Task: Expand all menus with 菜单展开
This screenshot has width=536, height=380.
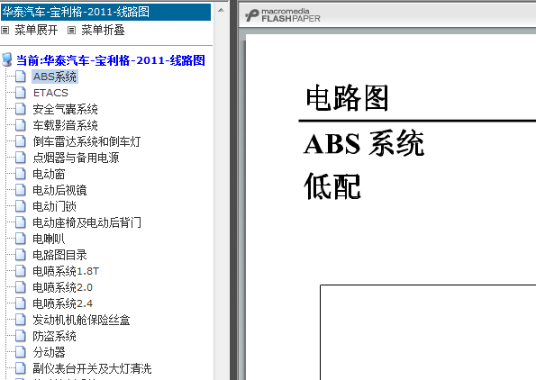Action: 36,30
